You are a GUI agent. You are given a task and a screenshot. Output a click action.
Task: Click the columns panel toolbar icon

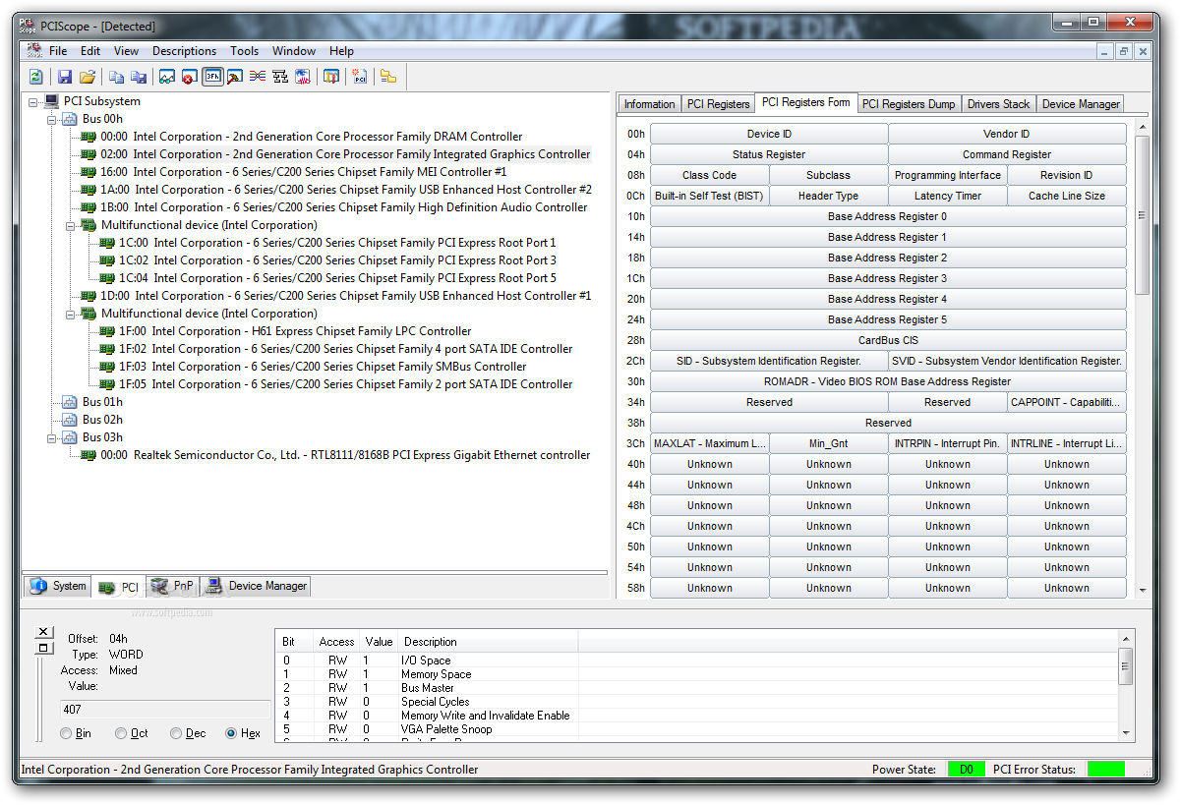331,77
